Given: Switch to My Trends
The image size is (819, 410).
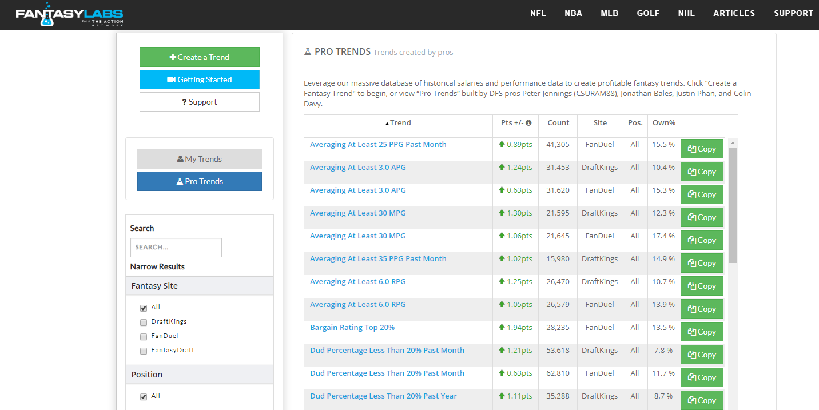Looking at the screenshot, I should (x=200, y=159).
